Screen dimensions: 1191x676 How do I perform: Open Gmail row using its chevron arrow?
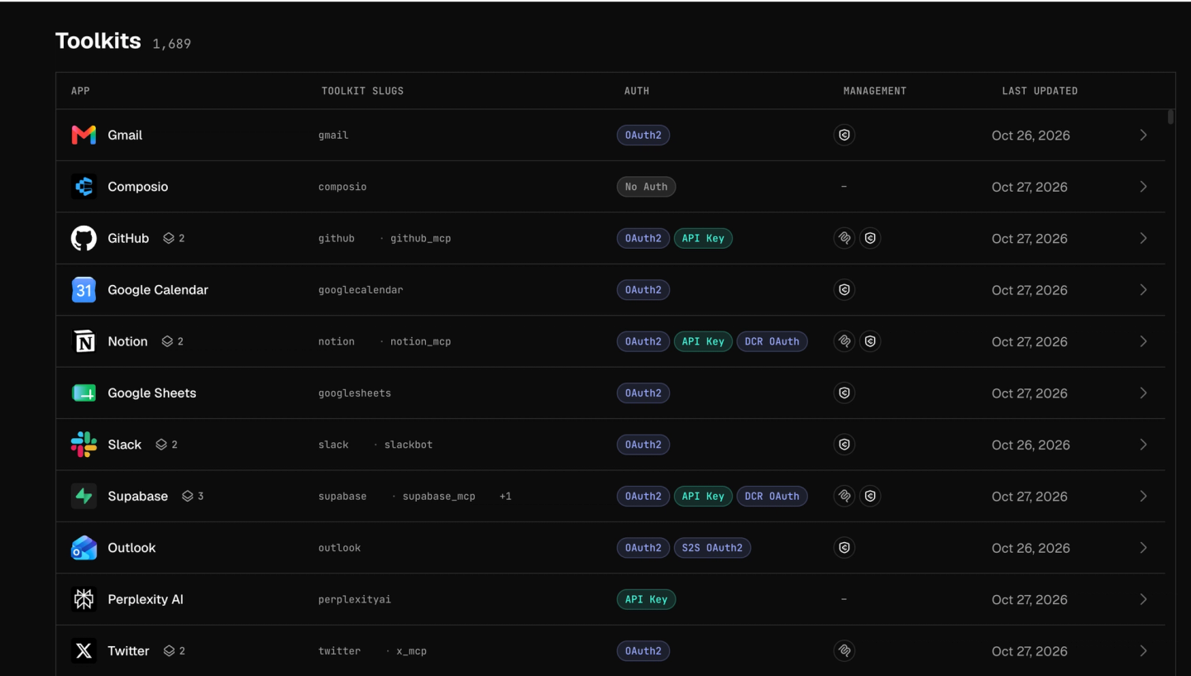[x=1143, y=135]
